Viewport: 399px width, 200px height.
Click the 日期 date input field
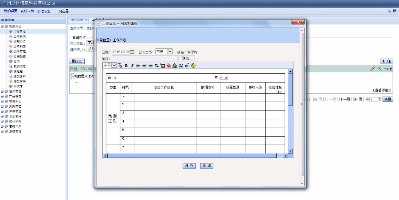coord(121,51)
